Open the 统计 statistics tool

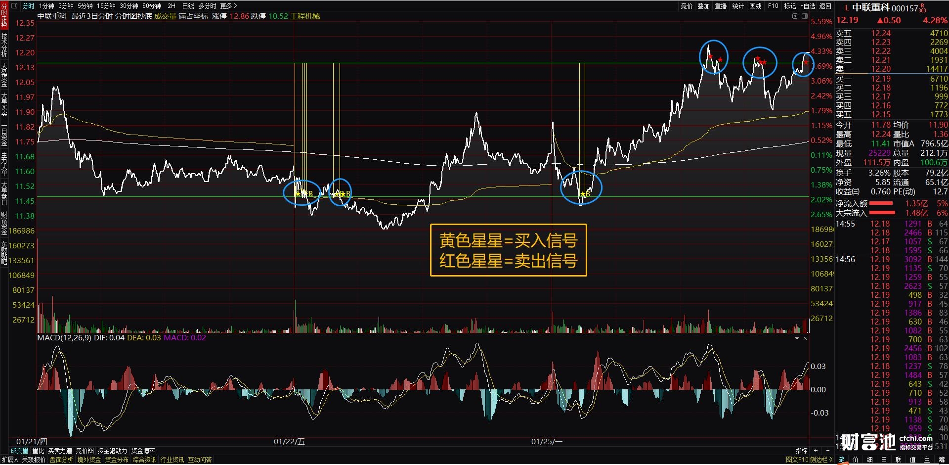pos(738,6)
